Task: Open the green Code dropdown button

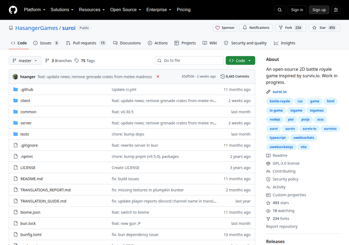Action: coord(240,61)
